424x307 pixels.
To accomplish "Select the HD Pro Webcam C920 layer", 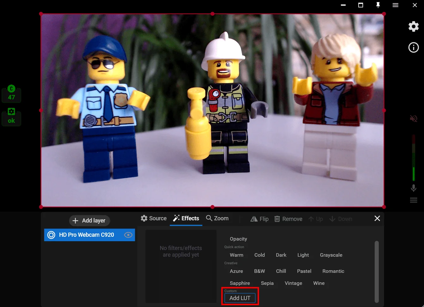I will (x=89, y=235).
